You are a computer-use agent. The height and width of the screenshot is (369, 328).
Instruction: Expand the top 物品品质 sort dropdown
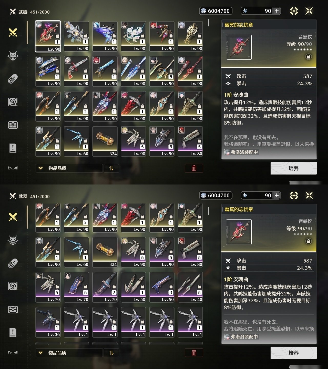69,168
